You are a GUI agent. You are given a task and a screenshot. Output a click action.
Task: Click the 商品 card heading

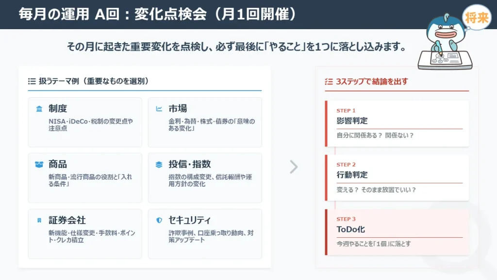coord(58,165)
